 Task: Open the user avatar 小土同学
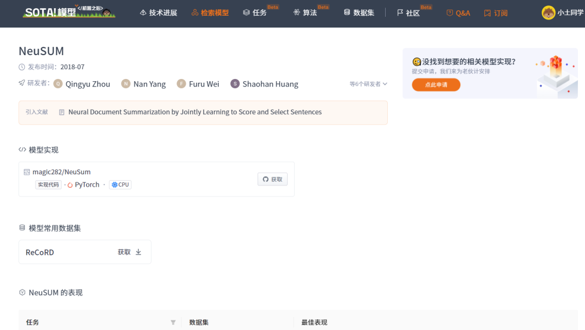pos(548,12)
